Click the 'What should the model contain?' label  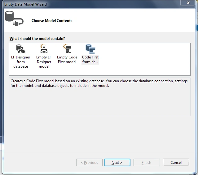pyautogui.click(x=37, y=39)
